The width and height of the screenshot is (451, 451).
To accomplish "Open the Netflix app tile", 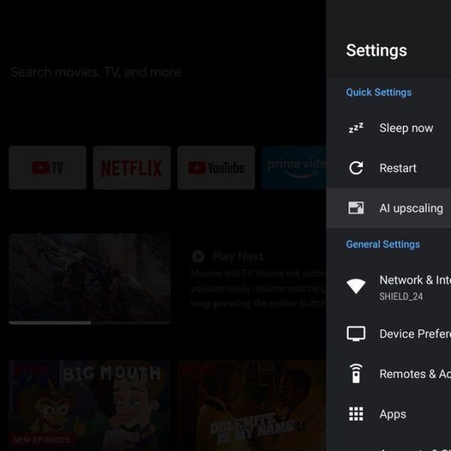I will tap(132, 168).
